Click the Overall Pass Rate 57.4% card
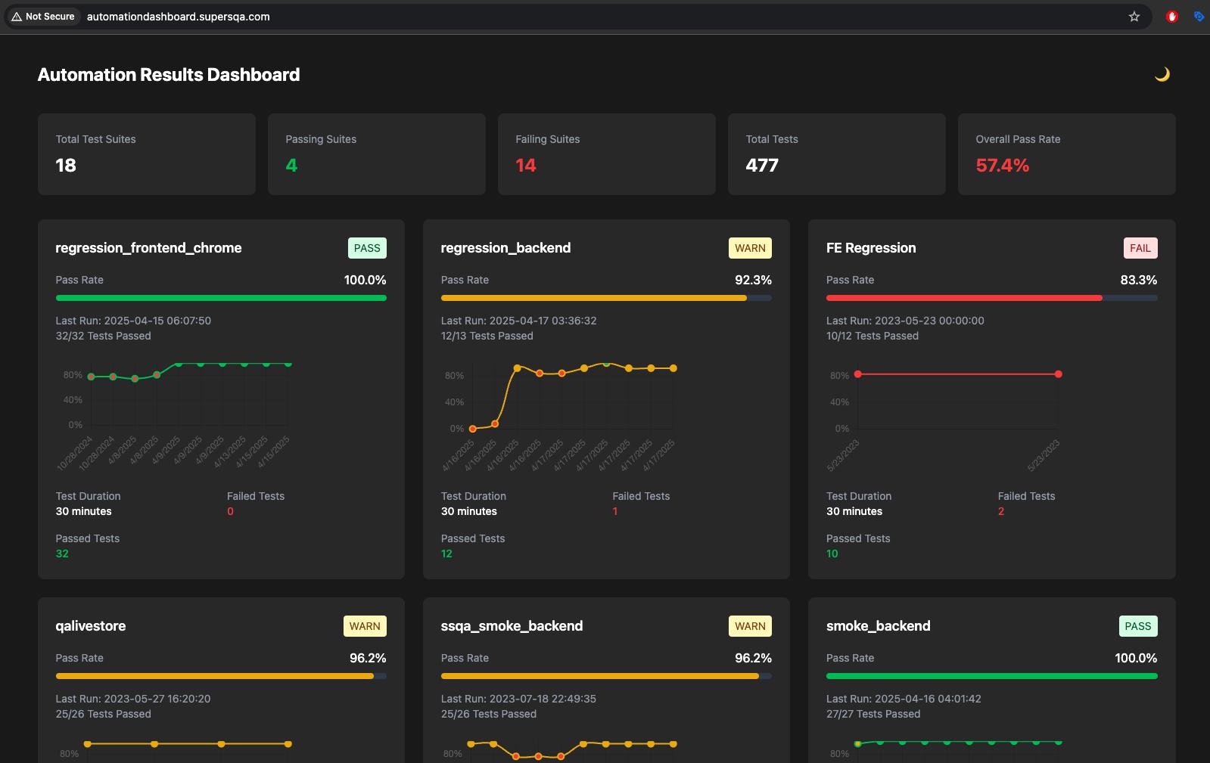Viewport: 1210px width, 763px height. click(x=1066, y=154)
